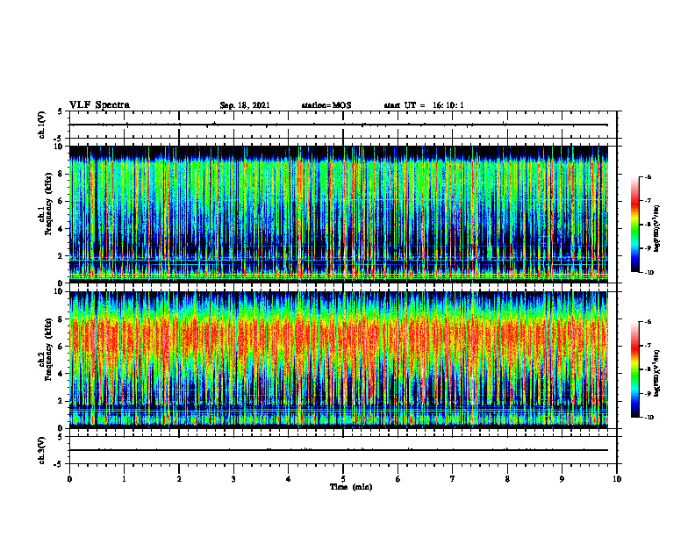Image resolution: width=695 pixels, height=537 pixels.
Task: Click the ch.1 voltage waveform trace
Action: pyautogui.click(x=339, y=125)
